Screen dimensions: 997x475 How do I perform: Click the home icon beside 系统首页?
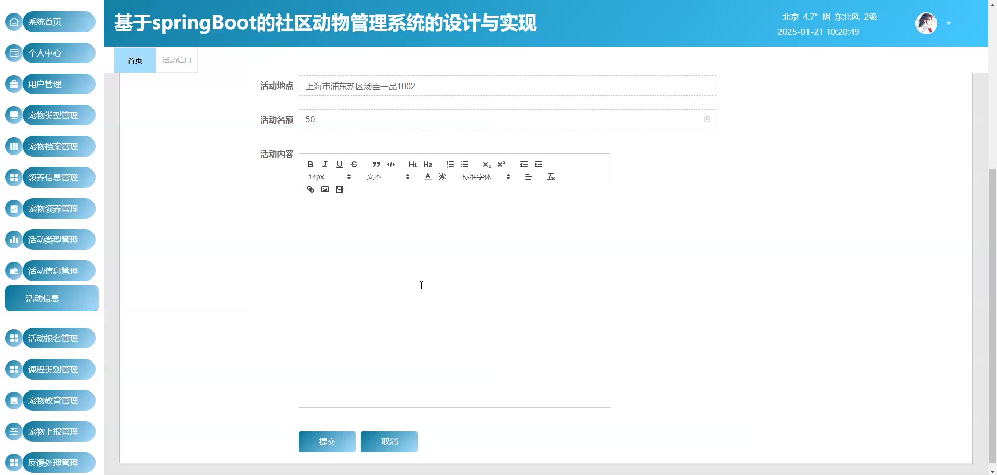coord(14,22)
